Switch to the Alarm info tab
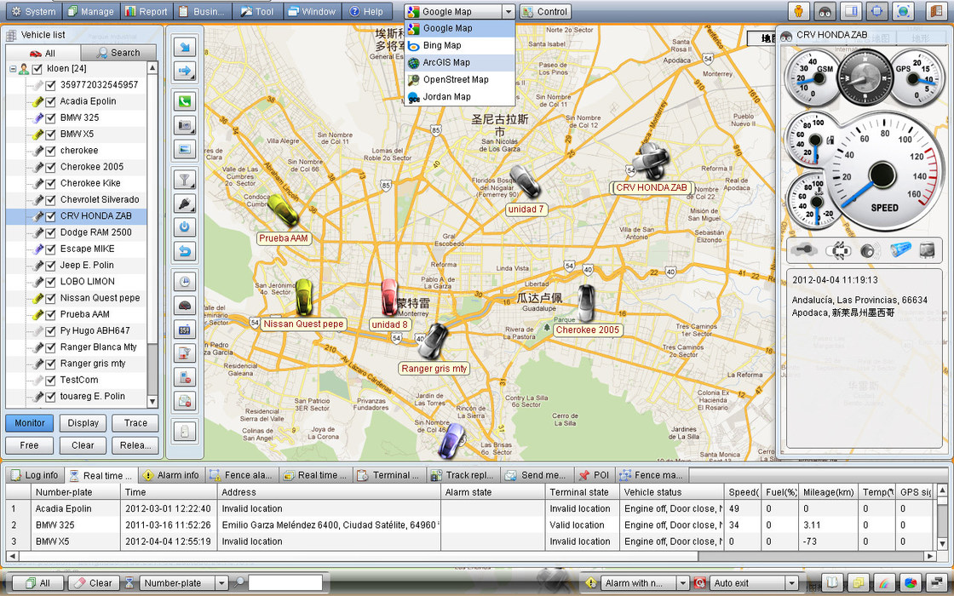 pyautogui.click(x=171, y=475)
